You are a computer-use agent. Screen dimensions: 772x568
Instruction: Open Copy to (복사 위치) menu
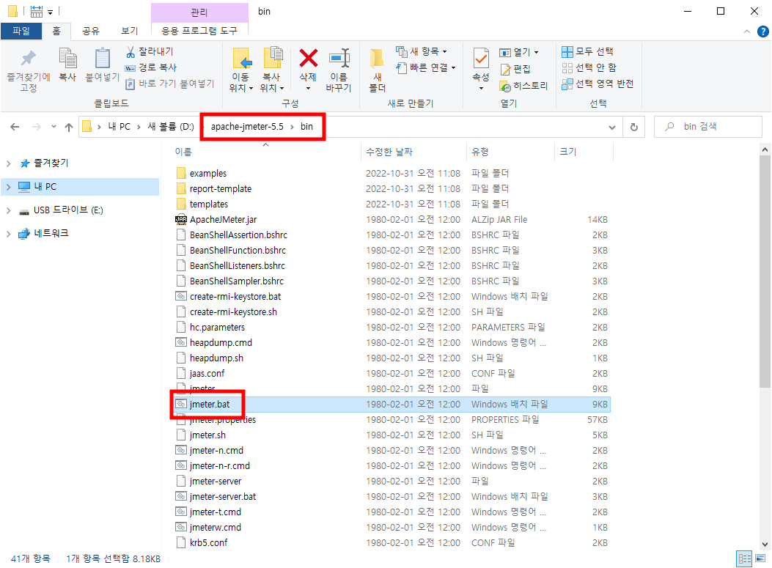point(272,70)
